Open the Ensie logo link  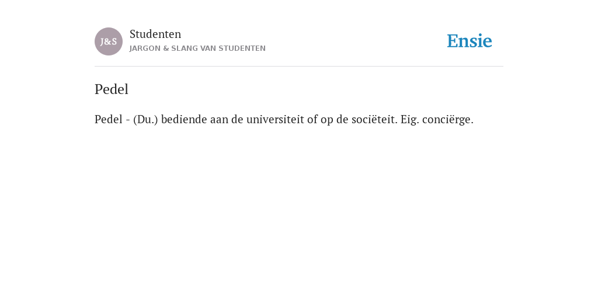click(x=470, y=41)
